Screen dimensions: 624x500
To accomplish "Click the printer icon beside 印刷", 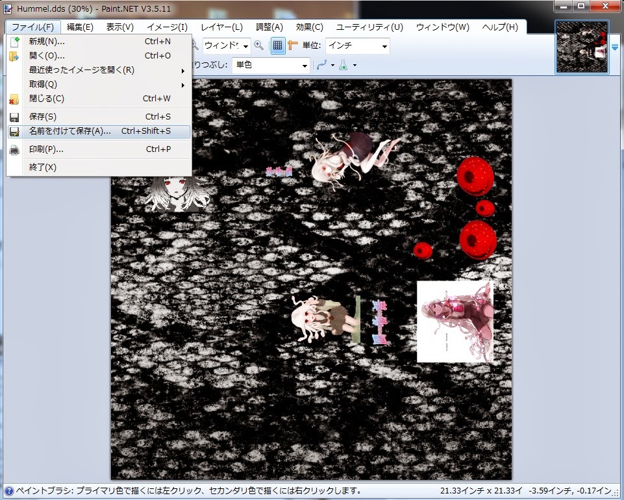I will tap(14, 150).
